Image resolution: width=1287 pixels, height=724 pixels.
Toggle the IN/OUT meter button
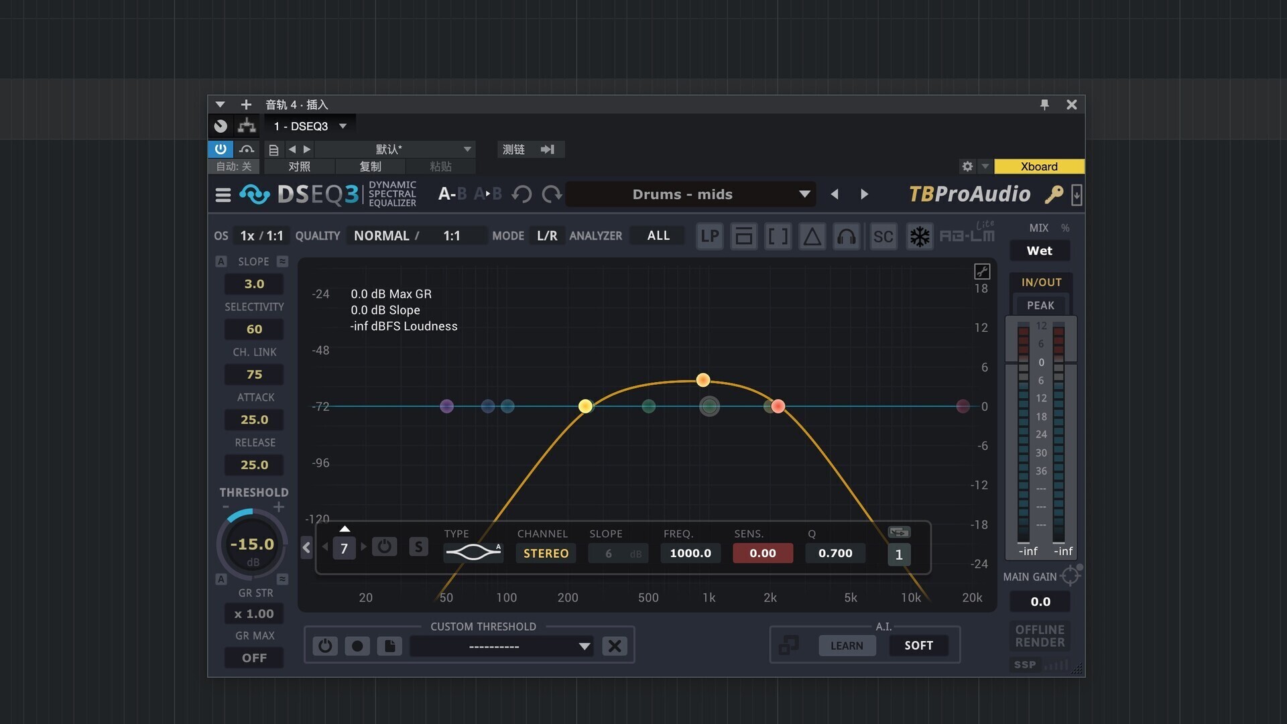pyautogui.click(x=1041, y=282)
